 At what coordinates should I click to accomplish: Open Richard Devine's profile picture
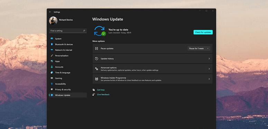[x=53, y=21]
